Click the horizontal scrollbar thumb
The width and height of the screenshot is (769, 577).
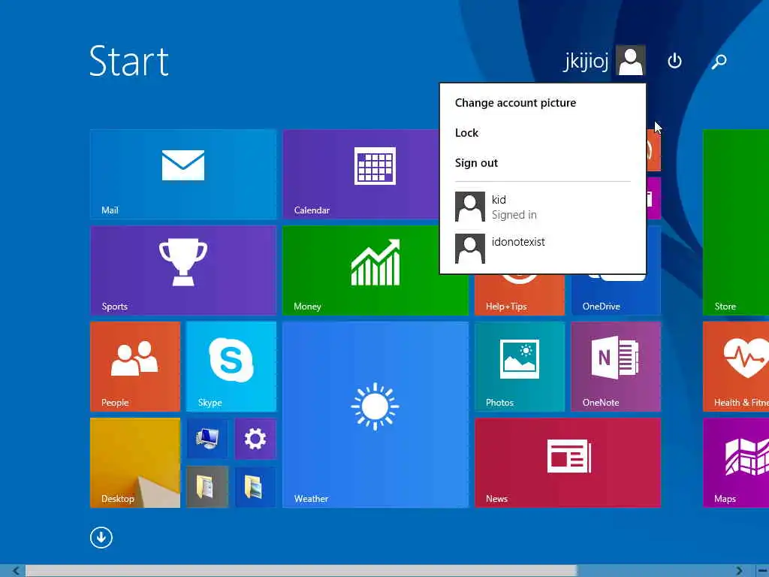(x=301, y=571)
